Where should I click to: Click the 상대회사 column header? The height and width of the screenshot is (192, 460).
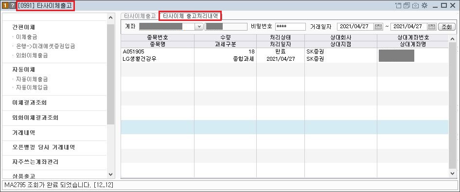tap(340, 37)
